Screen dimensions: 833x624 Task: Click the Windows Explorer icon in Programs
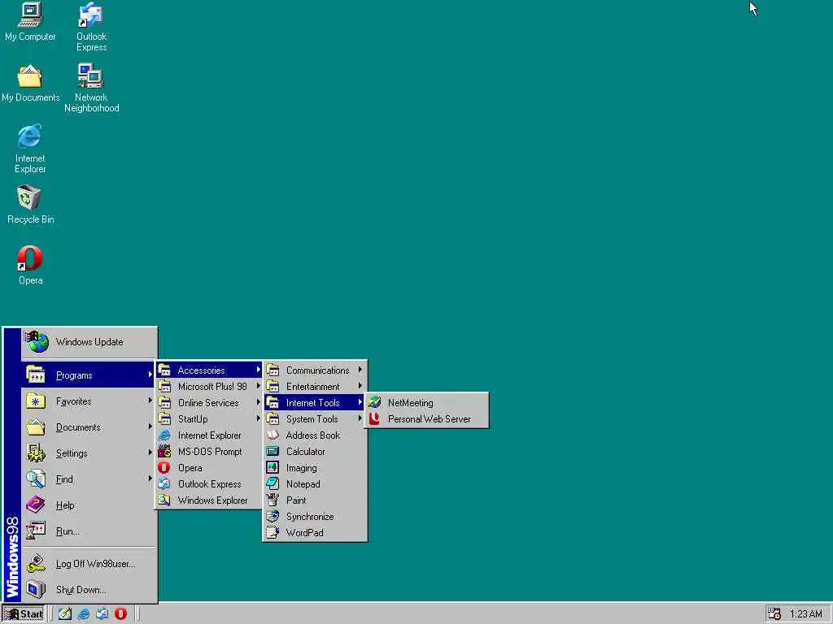pyautogui.click(x=164, y=500)
